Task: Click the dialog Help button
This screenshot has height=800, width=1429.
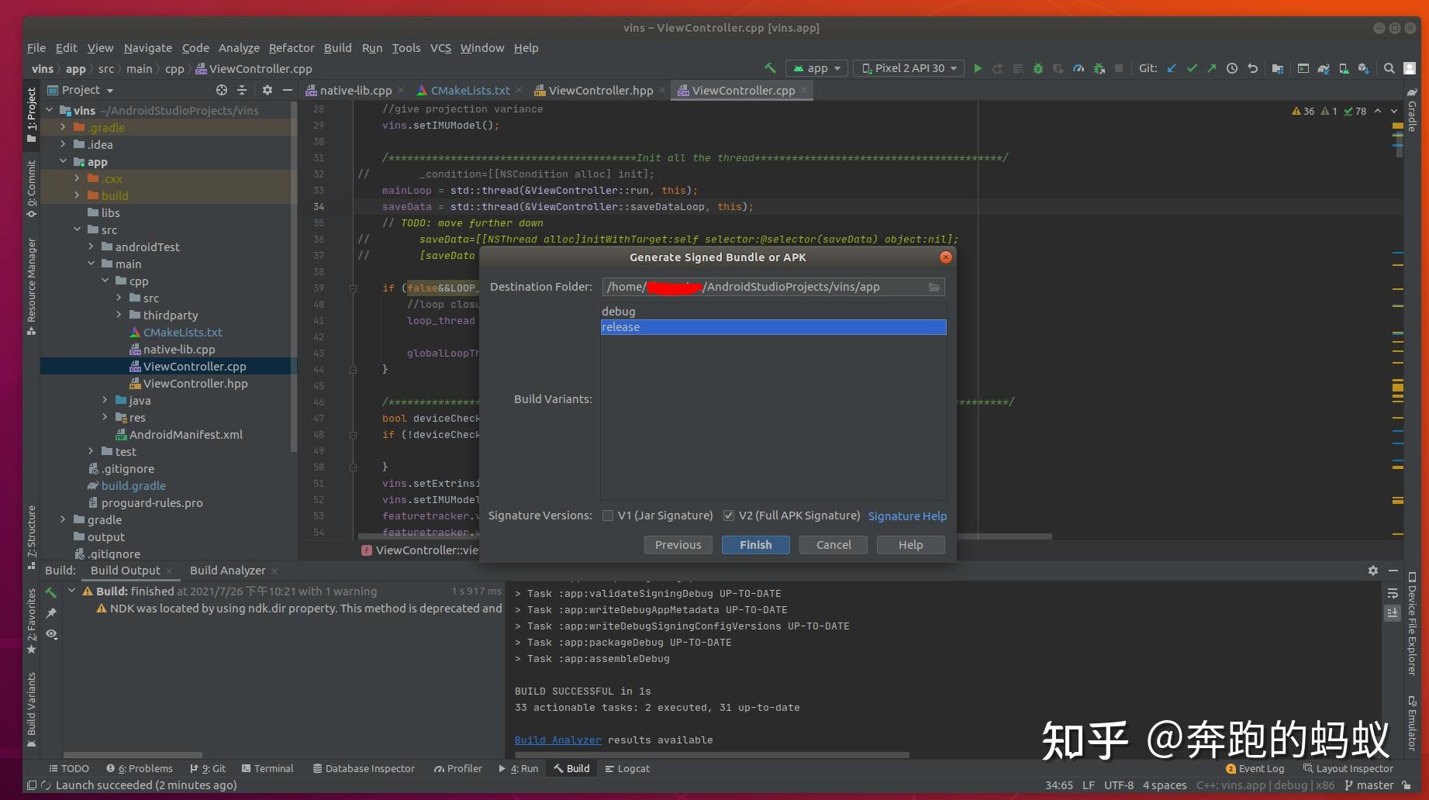Action: pos(910,545)
